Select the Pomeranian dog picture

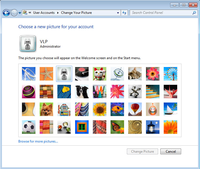[46, 109]
